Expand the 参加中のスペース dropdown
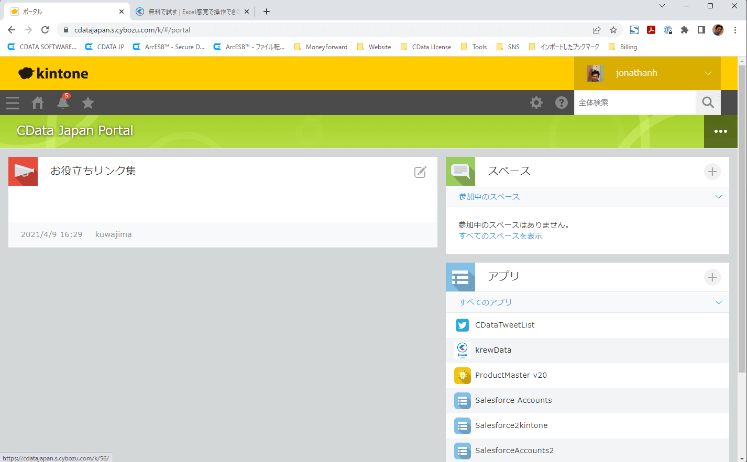 point(718,197)
